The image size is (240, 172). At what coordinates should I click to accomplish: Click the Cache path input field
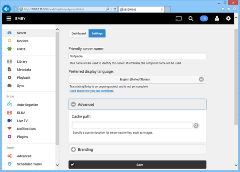click(132, 125)
